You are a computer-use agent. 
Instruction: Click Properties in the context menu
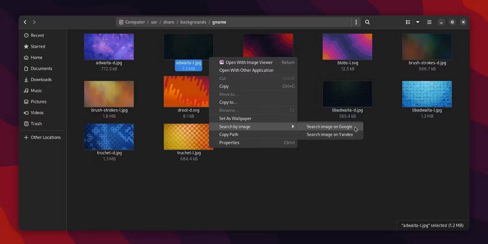tap(229, 142)
